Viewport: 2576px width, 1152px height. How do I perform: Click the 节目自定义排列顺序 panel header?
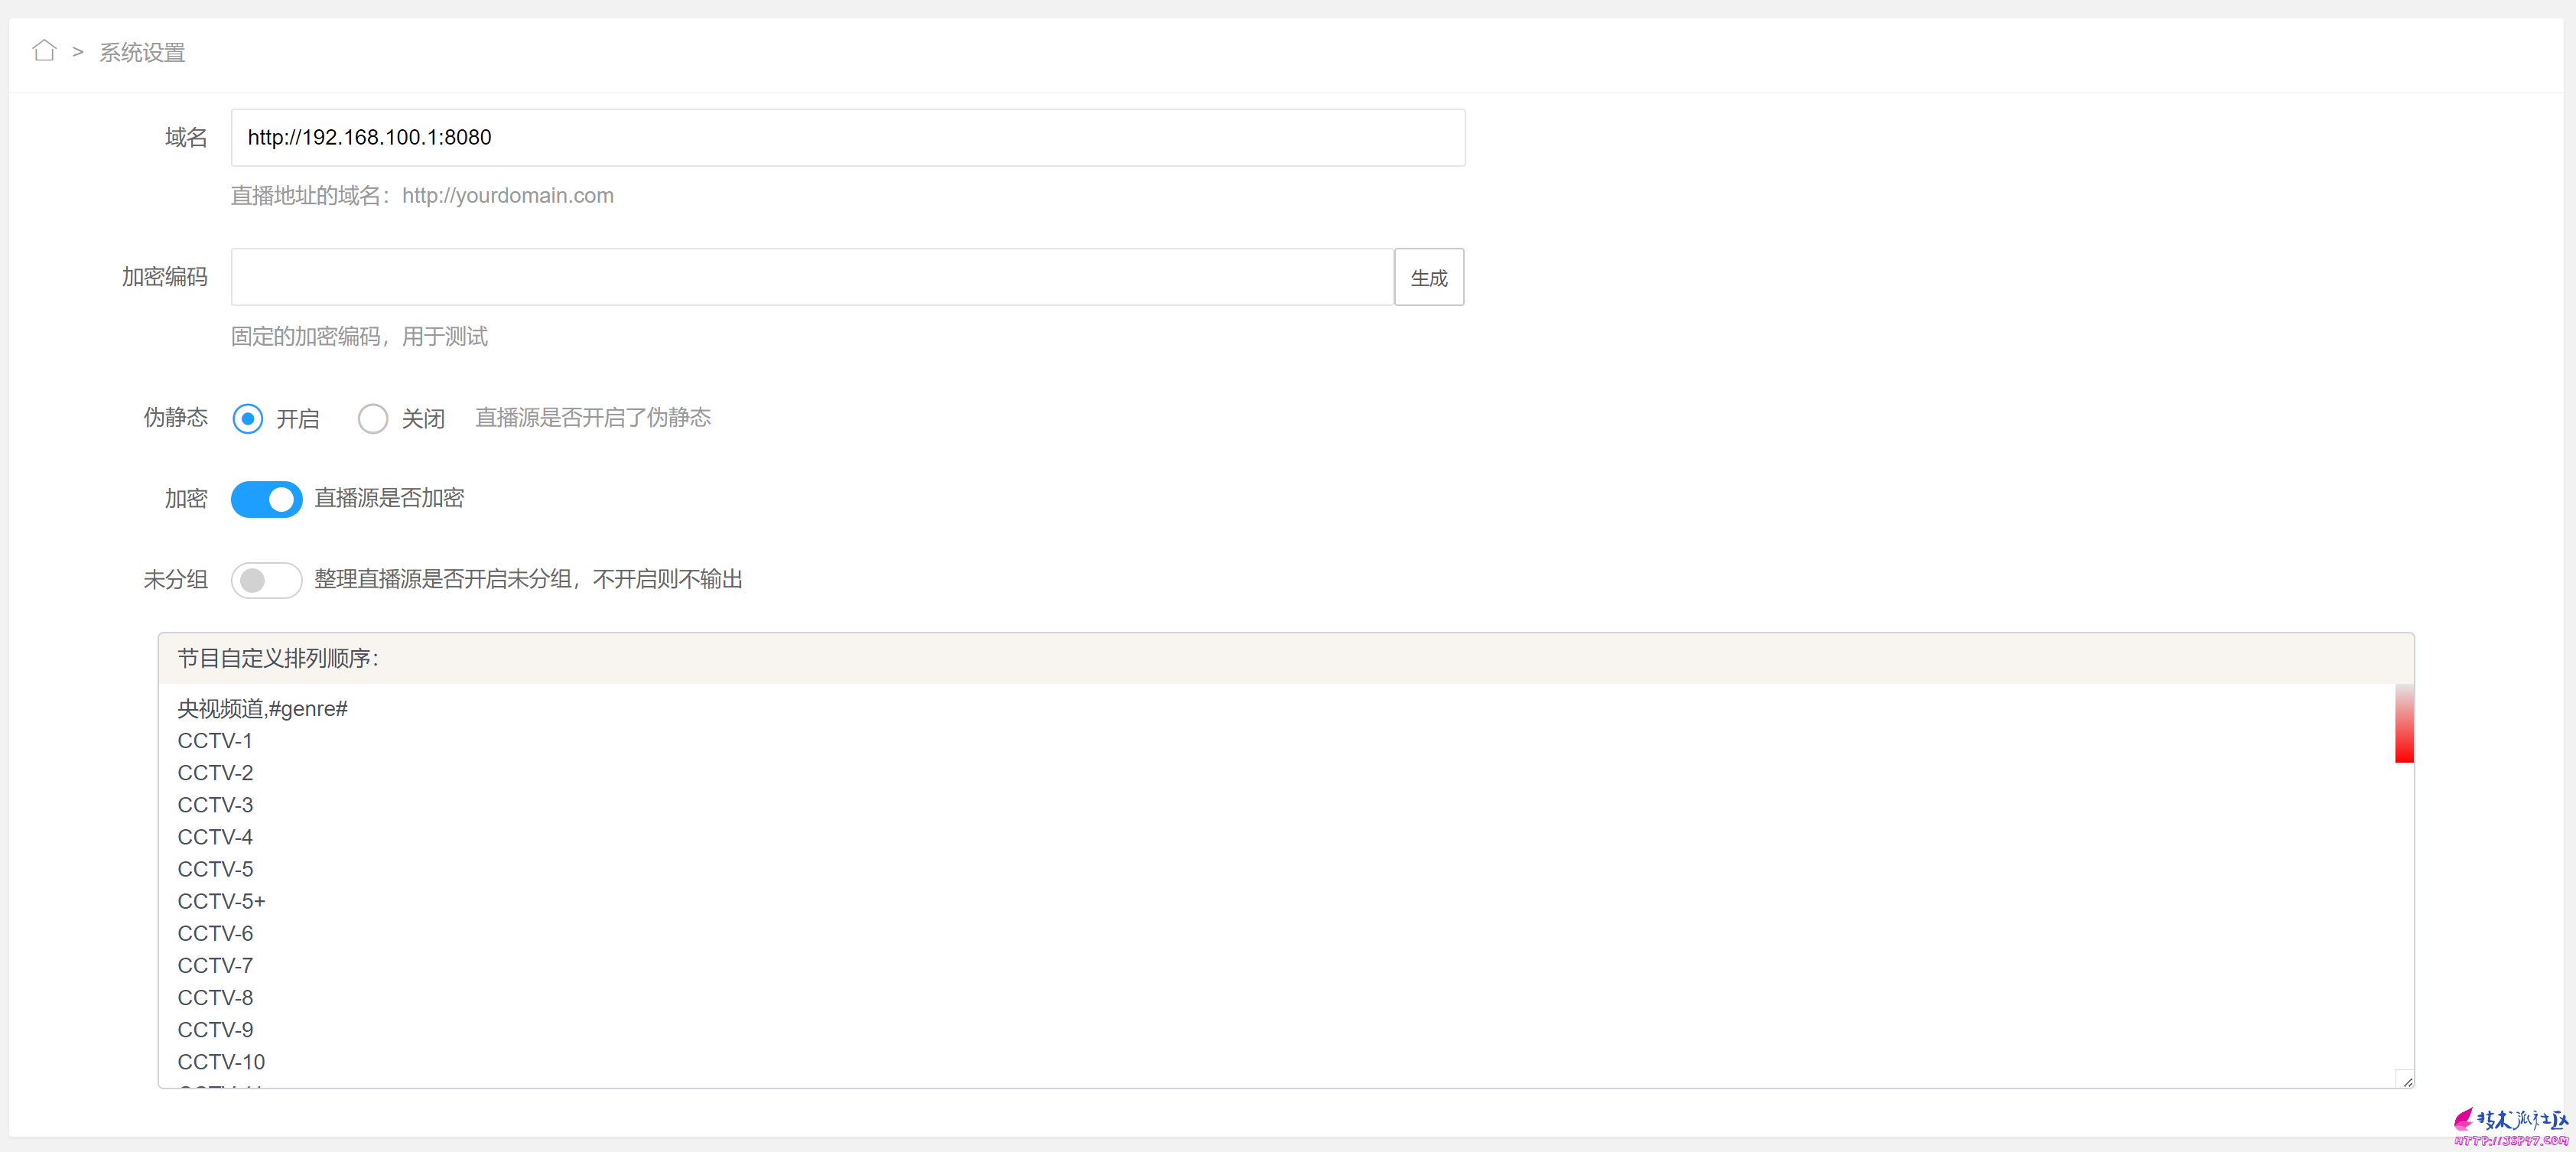click(x=1286, y=658)
